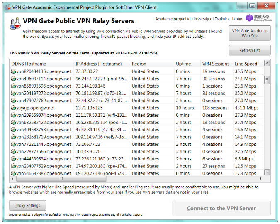Viewport: 280px width, 224px height.
Task: Select the 27 sessions cell
Action: [x=214, y=166]
